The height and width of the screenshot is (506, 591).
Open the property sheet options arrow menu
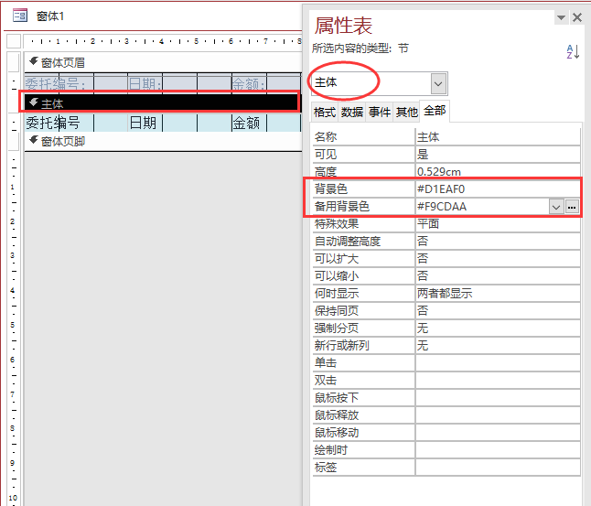(561, 17)
